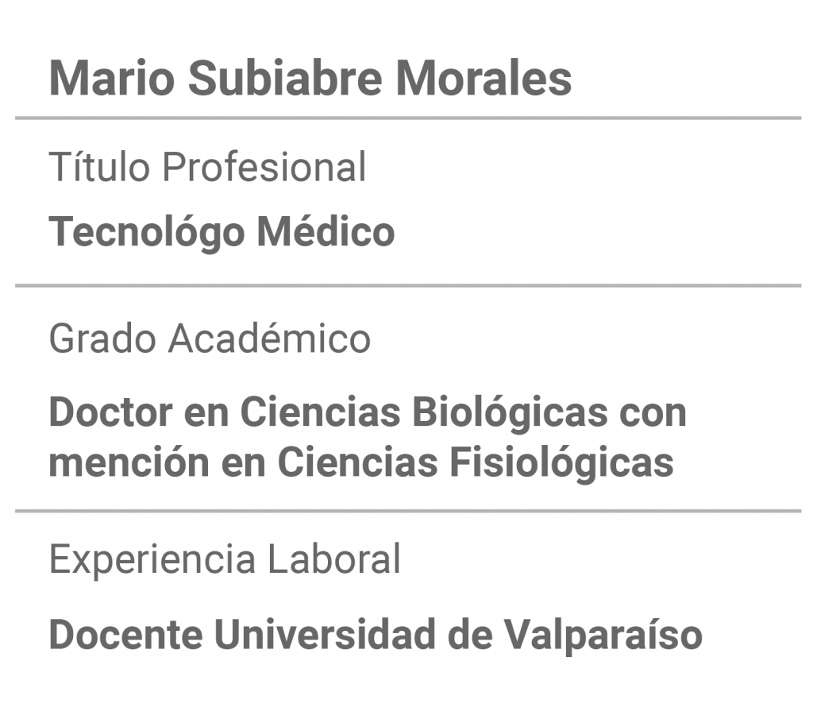Viewport: 813px width, 723px height.
Task: Click the Tecnológo Médico title text
Action: point(222,231)
